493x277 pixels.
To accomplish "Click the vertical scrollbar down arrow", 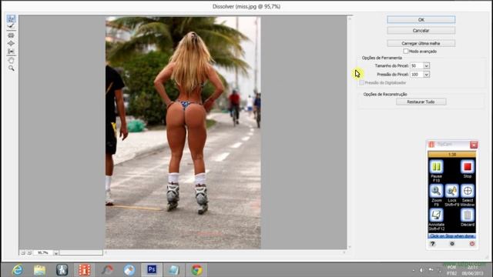I will pos(349,247).
